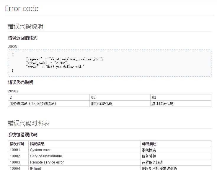Click the large 错误代码说明 section heading

click(x=25, y=26)
